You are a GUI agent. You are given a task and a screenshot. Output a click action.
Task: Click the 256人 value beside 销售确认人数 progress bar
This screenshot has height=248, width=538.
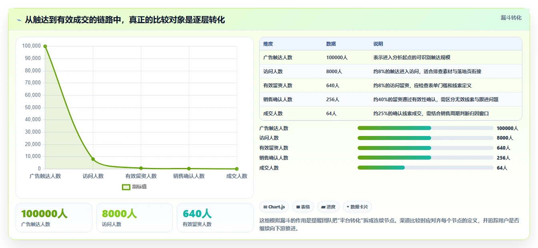click(503, 158)
